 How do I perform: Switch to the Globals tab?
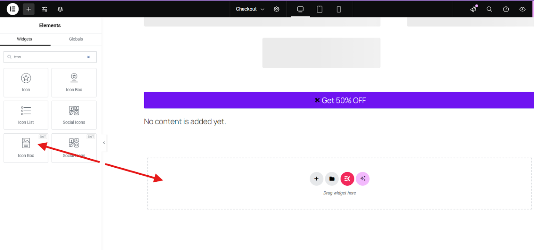(75, 39)
